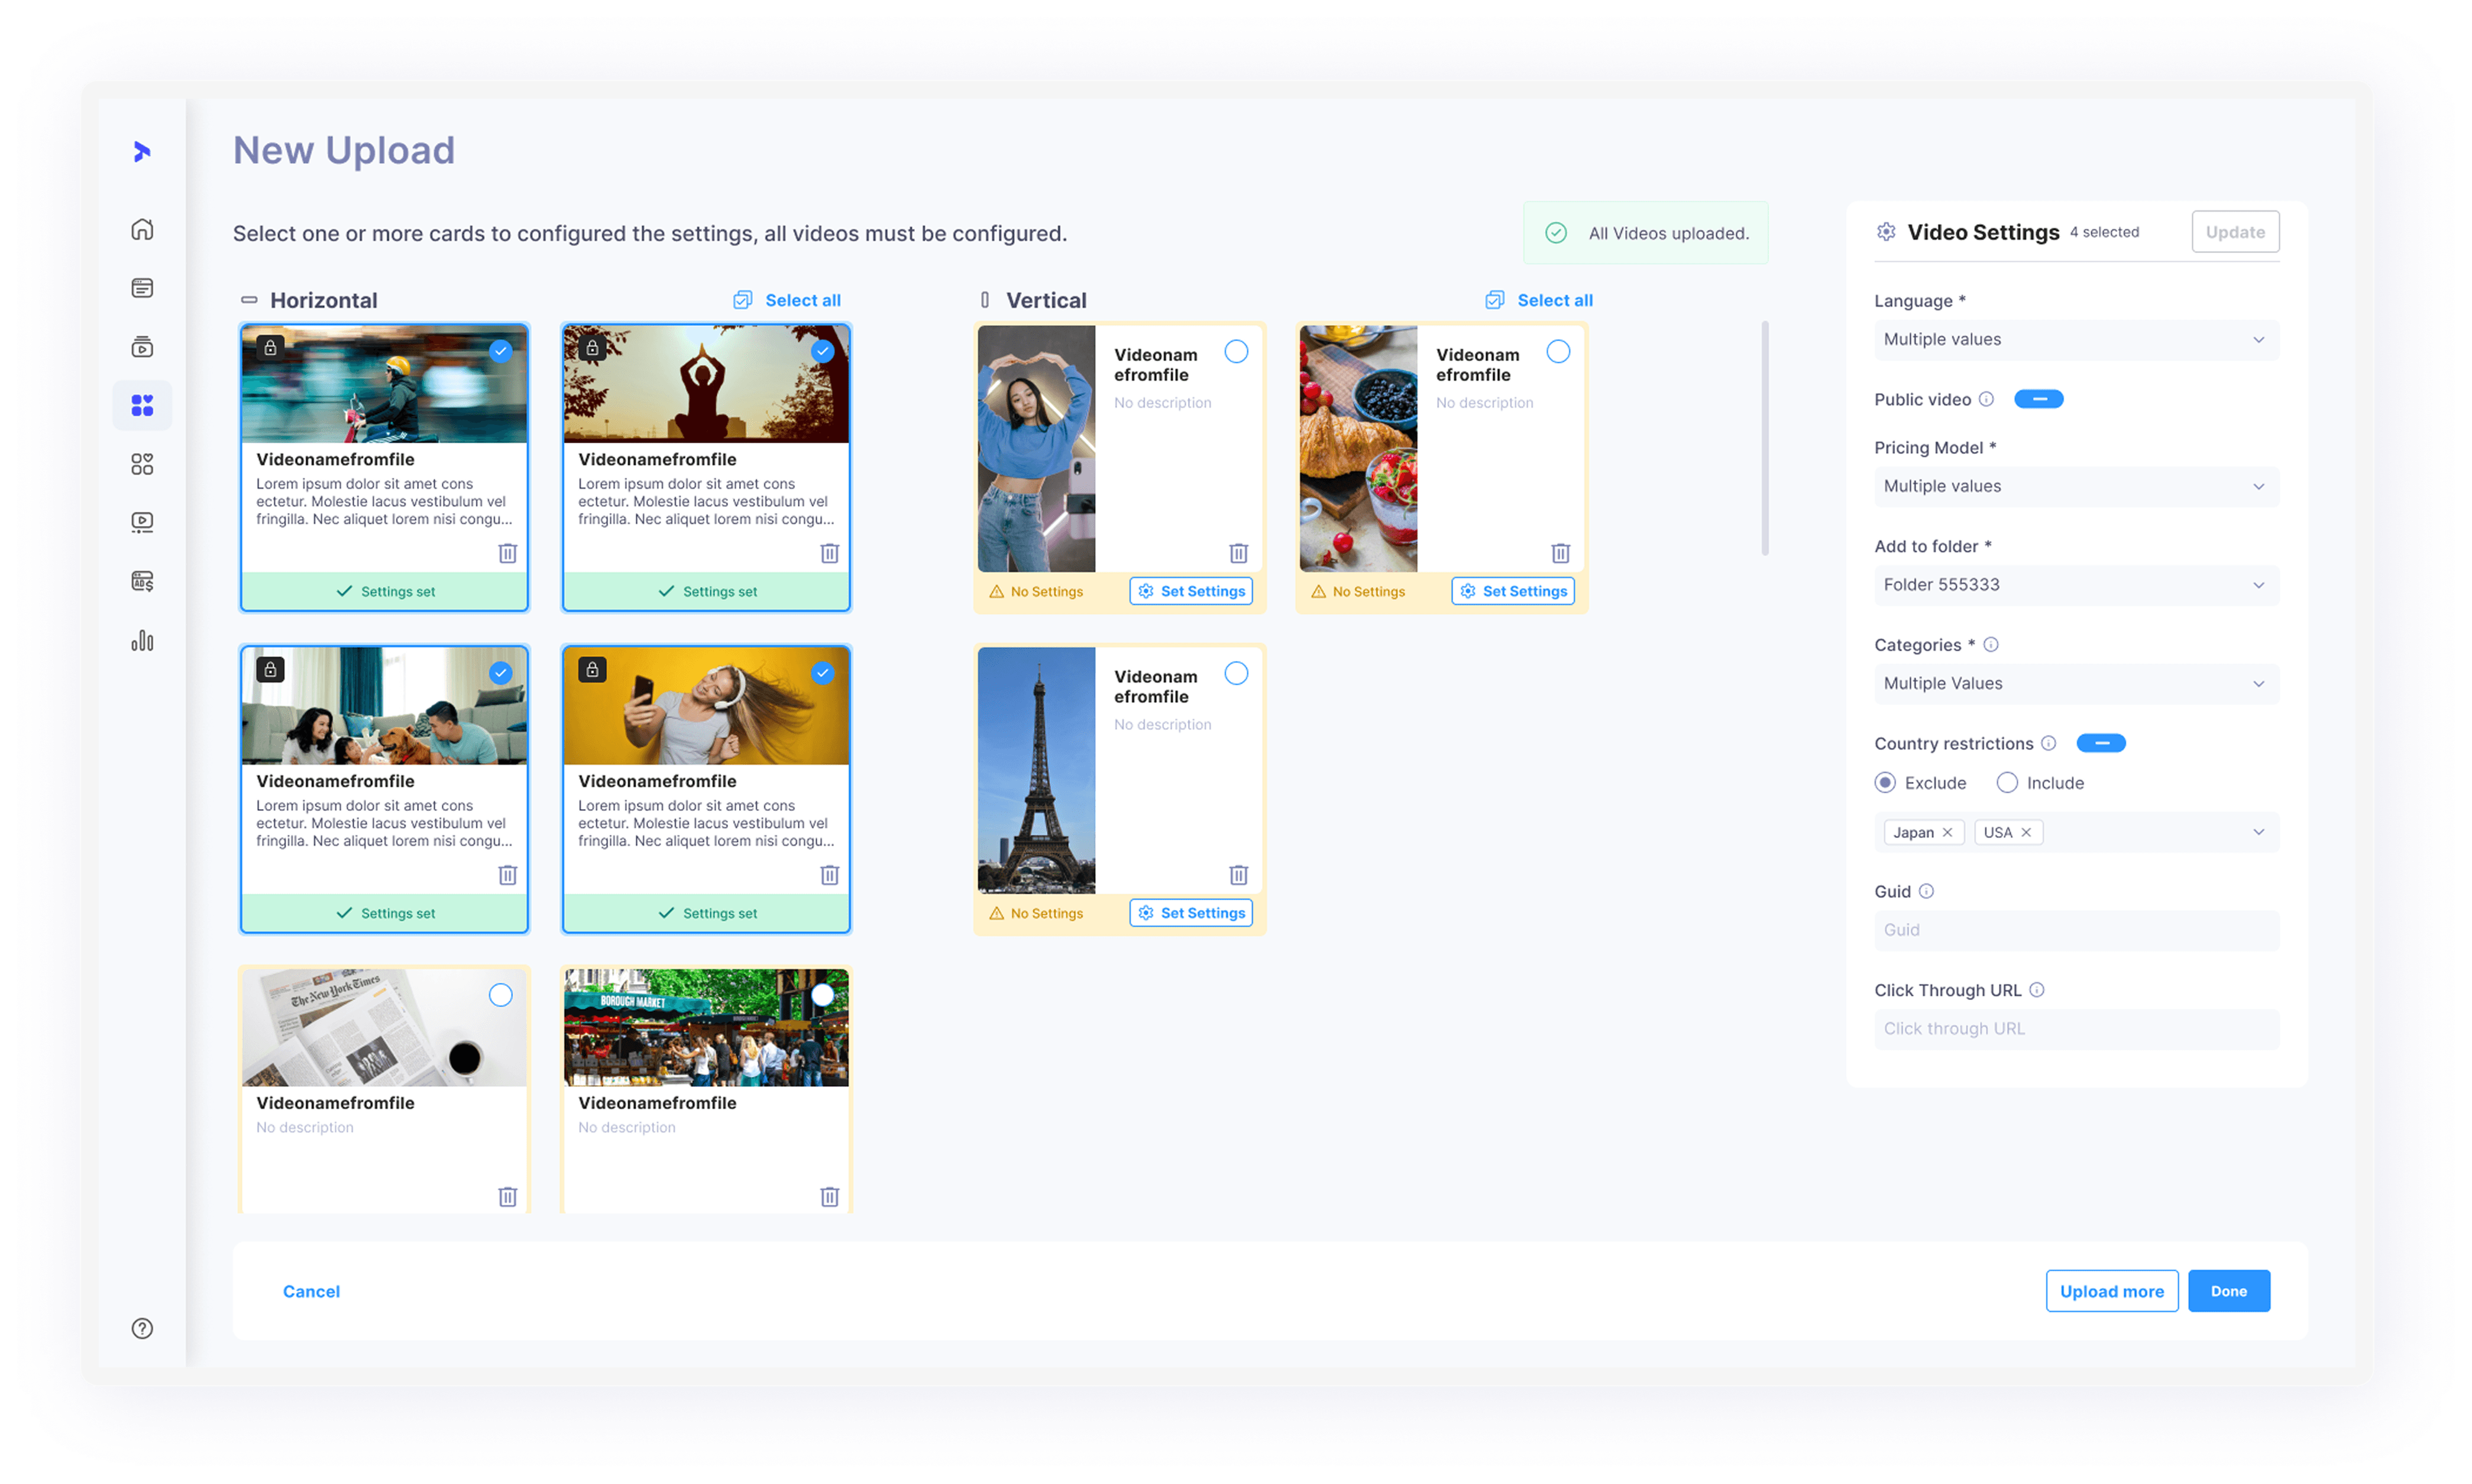Deselect the woman with headphones video checkbox
The height and width of the screenshot is (1484, 2472).
[823, 673]
